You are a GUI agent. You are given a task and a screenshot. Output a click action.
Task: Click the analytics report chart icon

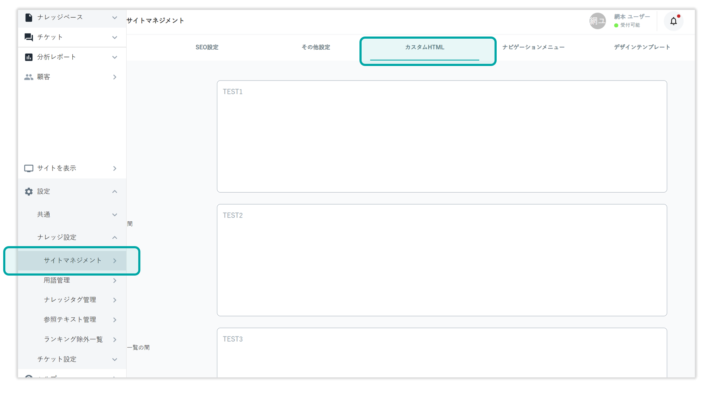coord(29,57)
